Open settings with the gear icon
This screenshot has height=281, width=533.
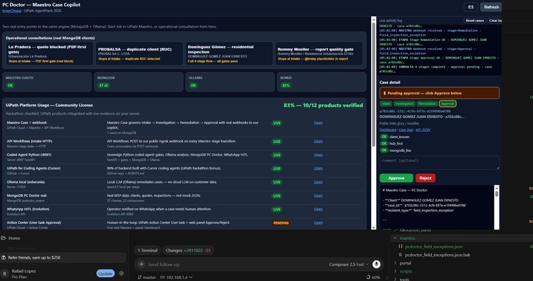pos(122,274)
